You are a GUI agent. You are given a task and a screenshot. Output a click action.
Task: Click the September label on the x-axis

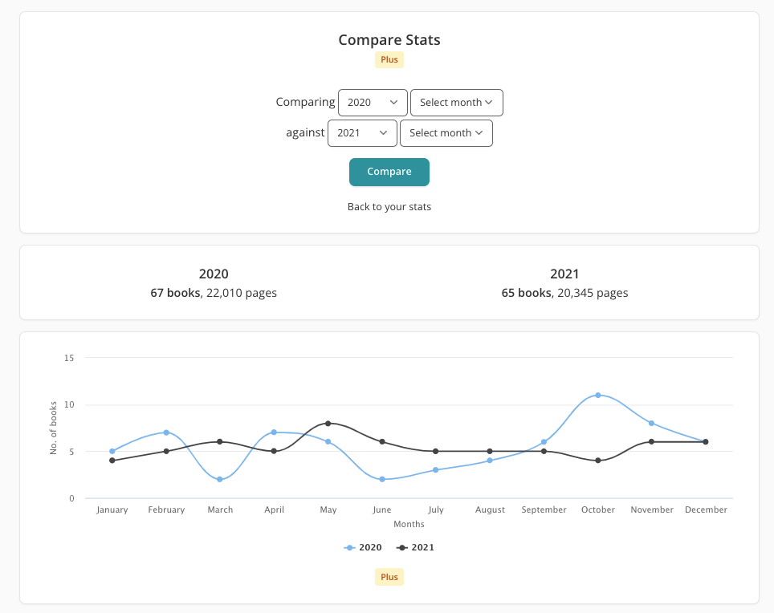[x=544, y=509]
